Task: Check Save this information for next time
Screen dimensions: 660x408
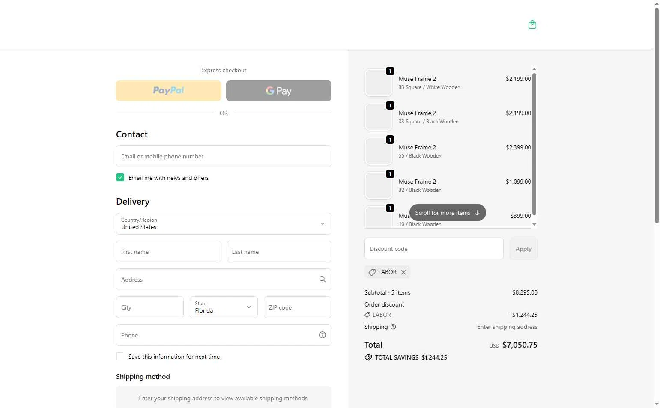Action: coord(120,356)
